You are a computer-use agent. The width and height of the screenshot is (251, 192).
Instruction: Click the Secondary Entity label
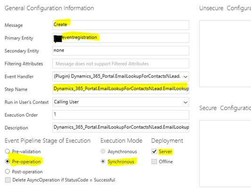22,51
